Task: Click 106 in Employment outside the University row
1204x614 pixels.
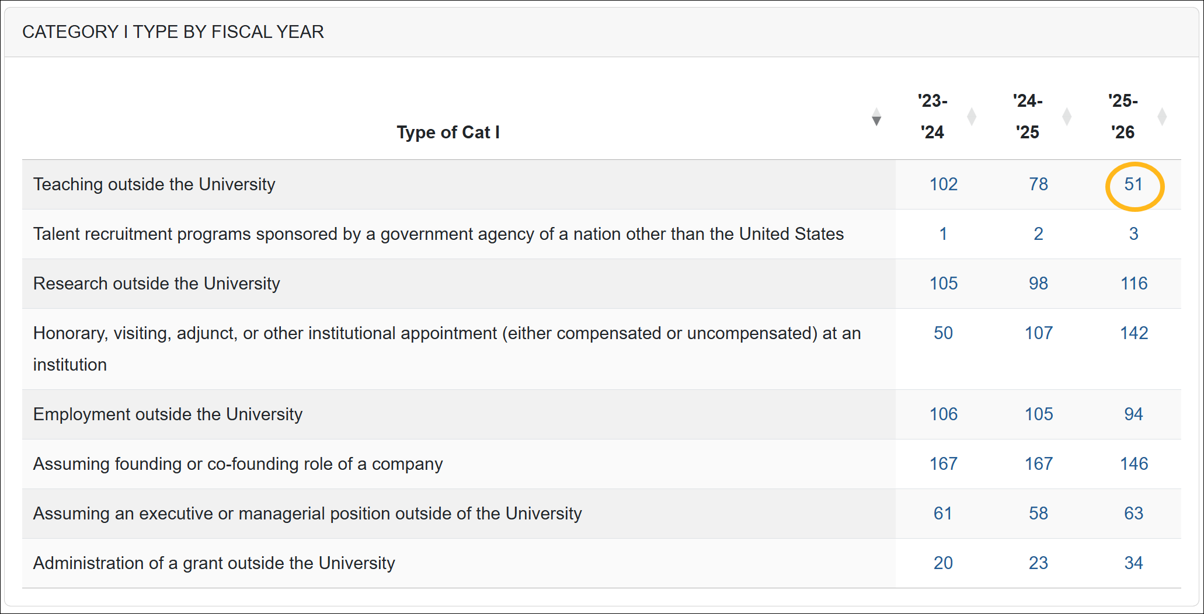Action: 943,414
